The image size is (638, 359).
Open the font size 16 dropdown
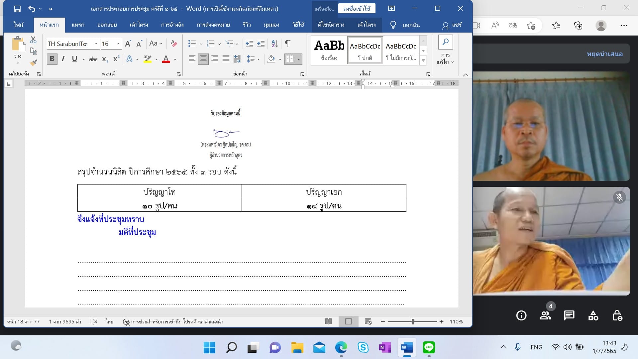[x=118, y=44]
